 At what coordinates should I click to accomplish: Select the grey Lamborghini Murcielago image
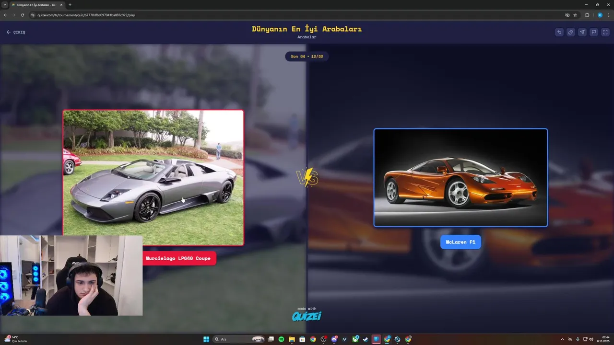tap(153, 178)
